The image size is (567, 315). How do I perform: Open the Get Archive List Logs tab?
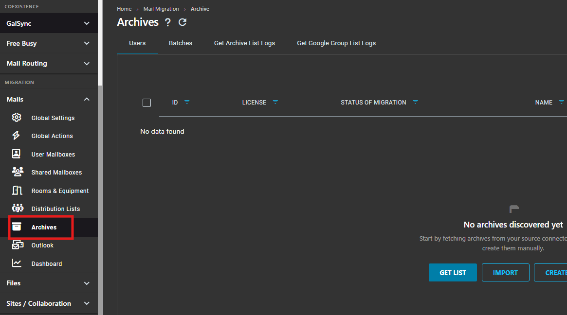pos(244,43)
